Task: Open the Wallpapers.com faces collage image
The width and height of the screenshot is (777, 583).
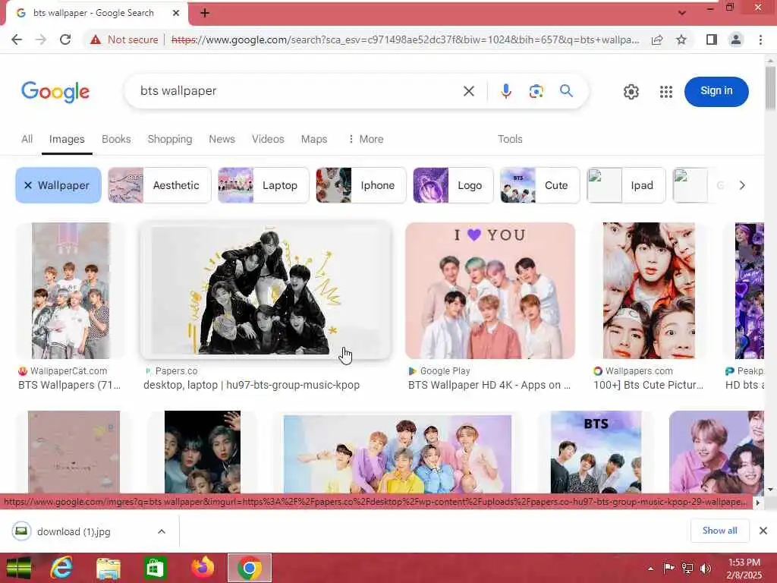Action: tap(649, 291)
